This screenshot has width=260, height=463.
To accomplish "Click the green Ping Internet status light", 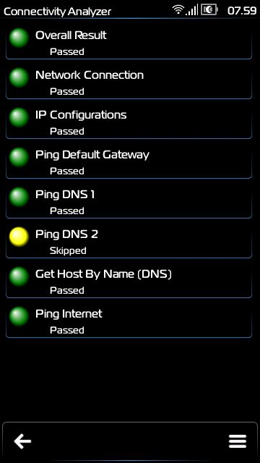I will [x=19, y=317].
